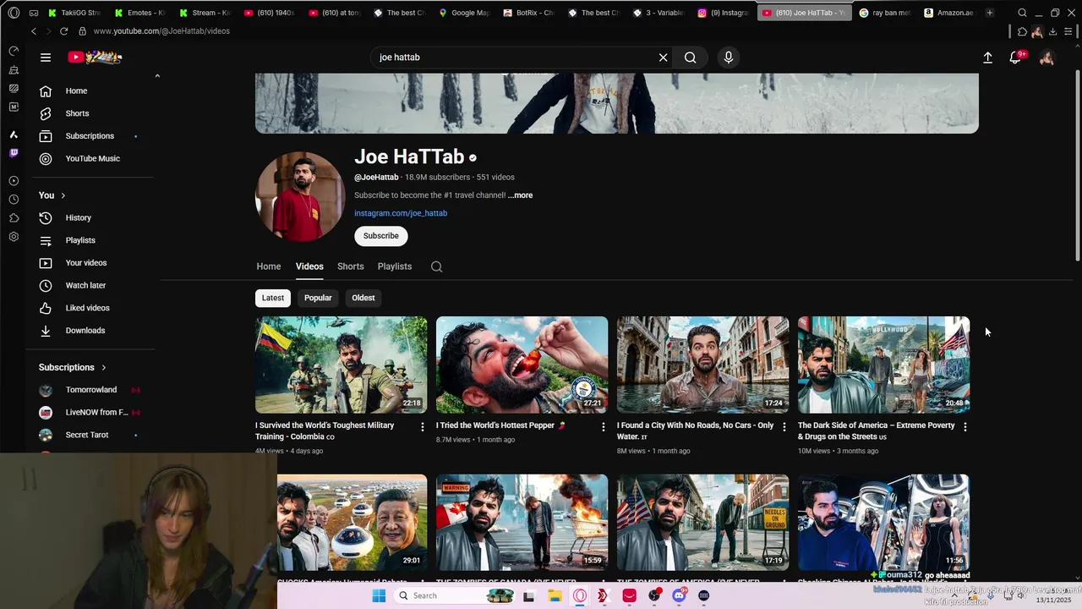Screen dimensions: 1082x609
Task: Click the browser address bar URL
Action: pos(161,31)
